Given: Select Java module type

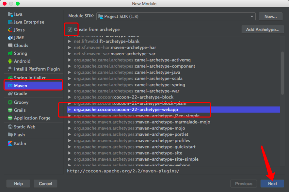Looking at the screenshot, I should [x=34, y=14].
